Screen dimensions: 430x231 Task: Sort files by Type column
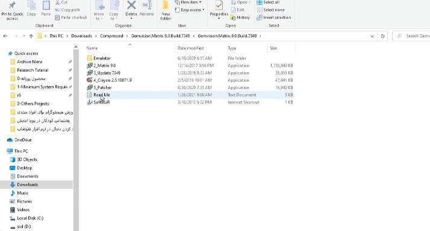[x=232, y=48]
